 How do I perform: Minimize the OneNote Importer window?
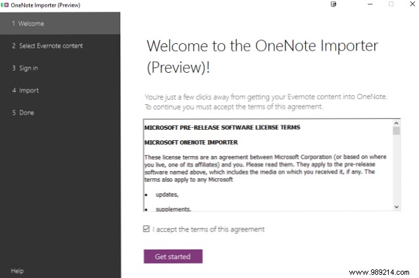point(370,4)
